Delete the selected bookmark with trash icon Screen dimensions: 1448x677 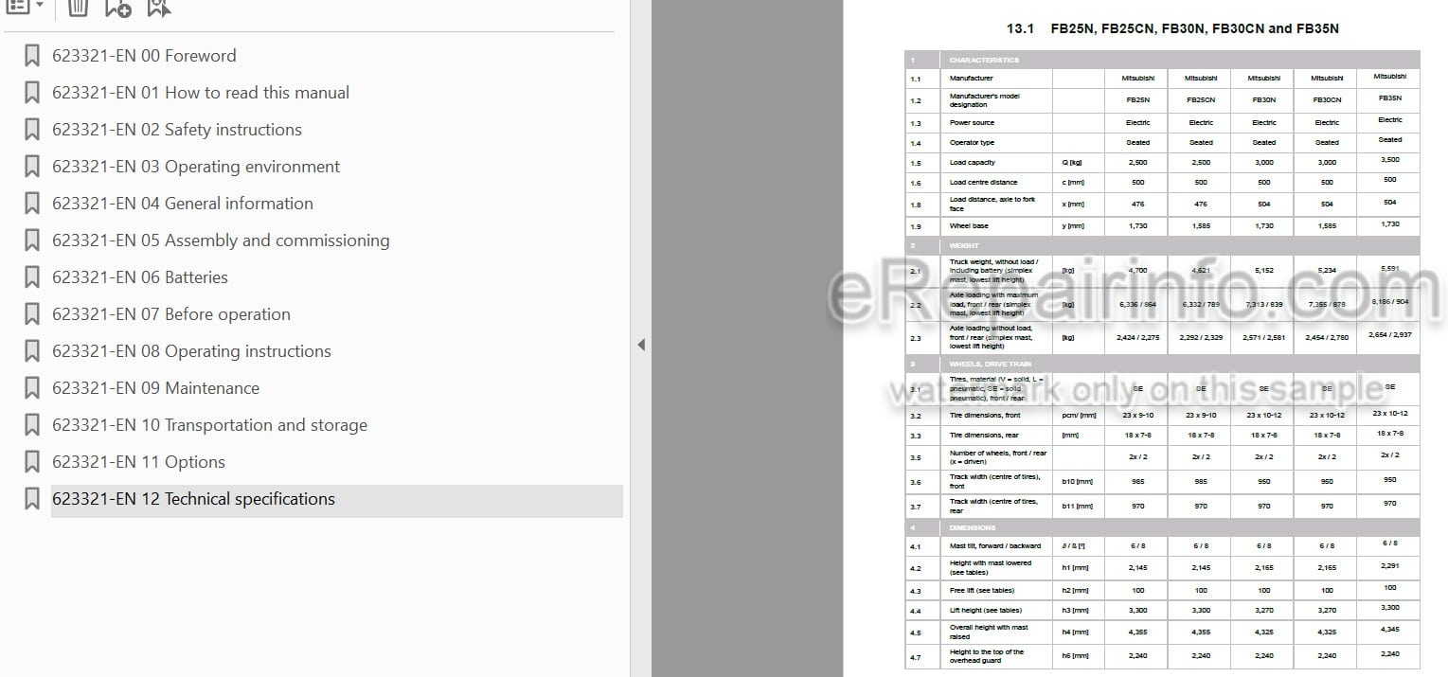[79, 8]
